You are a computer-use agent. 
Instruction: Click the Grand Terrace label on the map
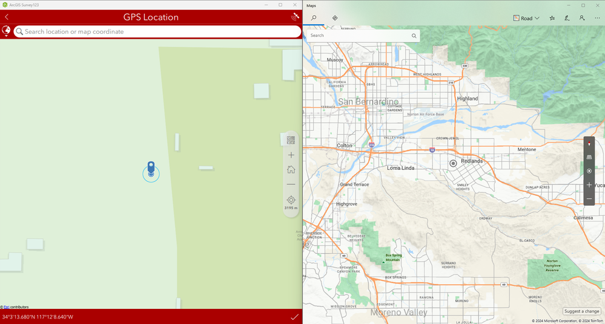[x=354, y=184]
